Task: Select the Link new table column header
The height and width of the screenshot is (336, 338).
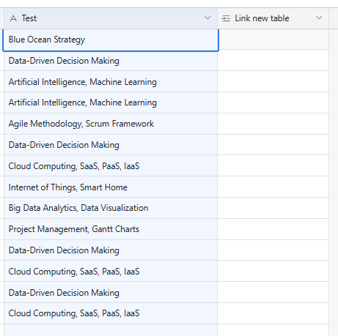Action: 273,18
